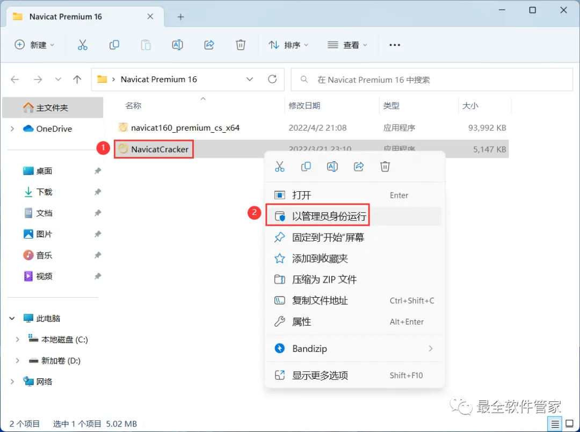Image resolution: width=580 pixels, height=432 pixels.
Task: Open the three-dots more options menu
Action: pos(395,45)
